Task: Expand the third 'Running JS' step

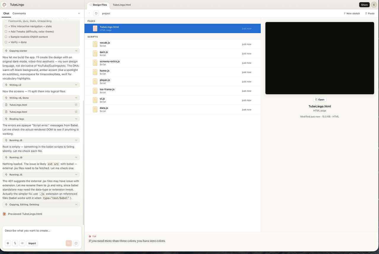Action: [41, 174]
